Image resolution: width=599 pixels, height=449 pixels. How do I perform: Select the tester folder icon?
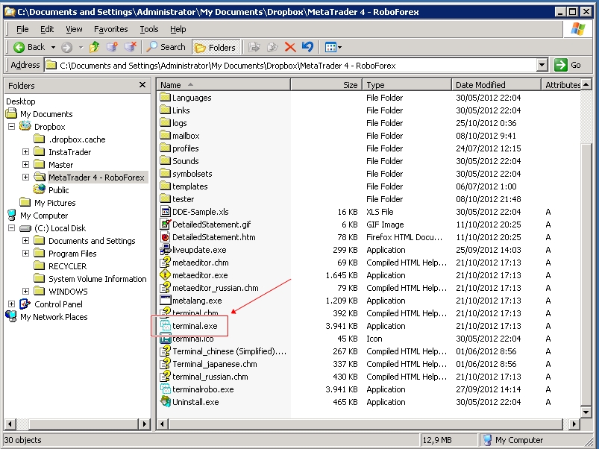click(165, 198)
